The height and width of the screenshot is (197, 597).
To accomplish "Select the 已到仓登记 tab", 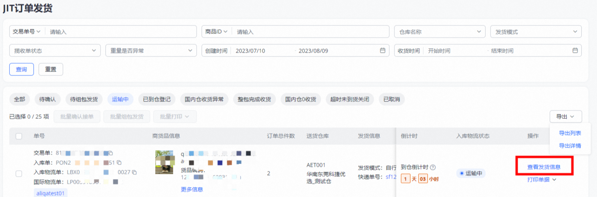I will point(157,99).
